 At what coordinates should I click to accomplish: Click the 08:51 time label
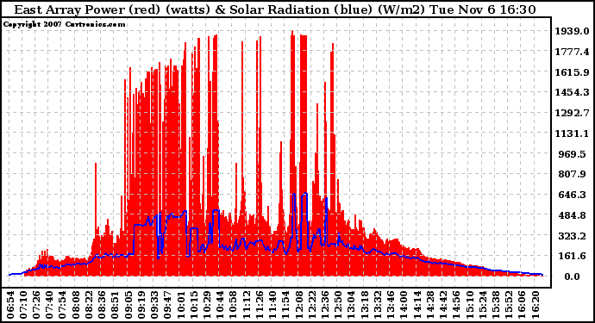tap(115, 305)
